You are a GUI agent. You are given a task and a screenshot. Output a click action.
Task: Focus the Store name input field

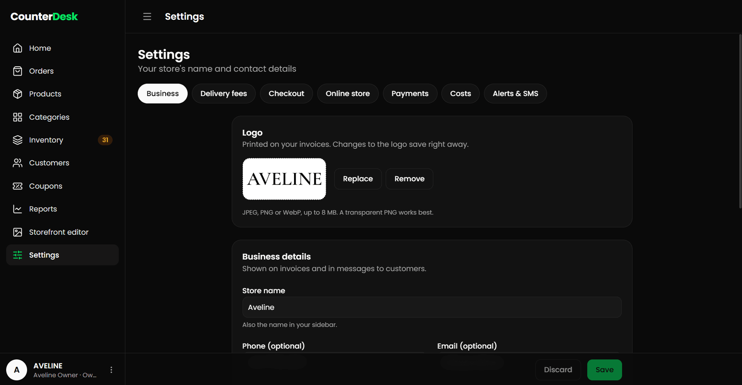[432, 307]
